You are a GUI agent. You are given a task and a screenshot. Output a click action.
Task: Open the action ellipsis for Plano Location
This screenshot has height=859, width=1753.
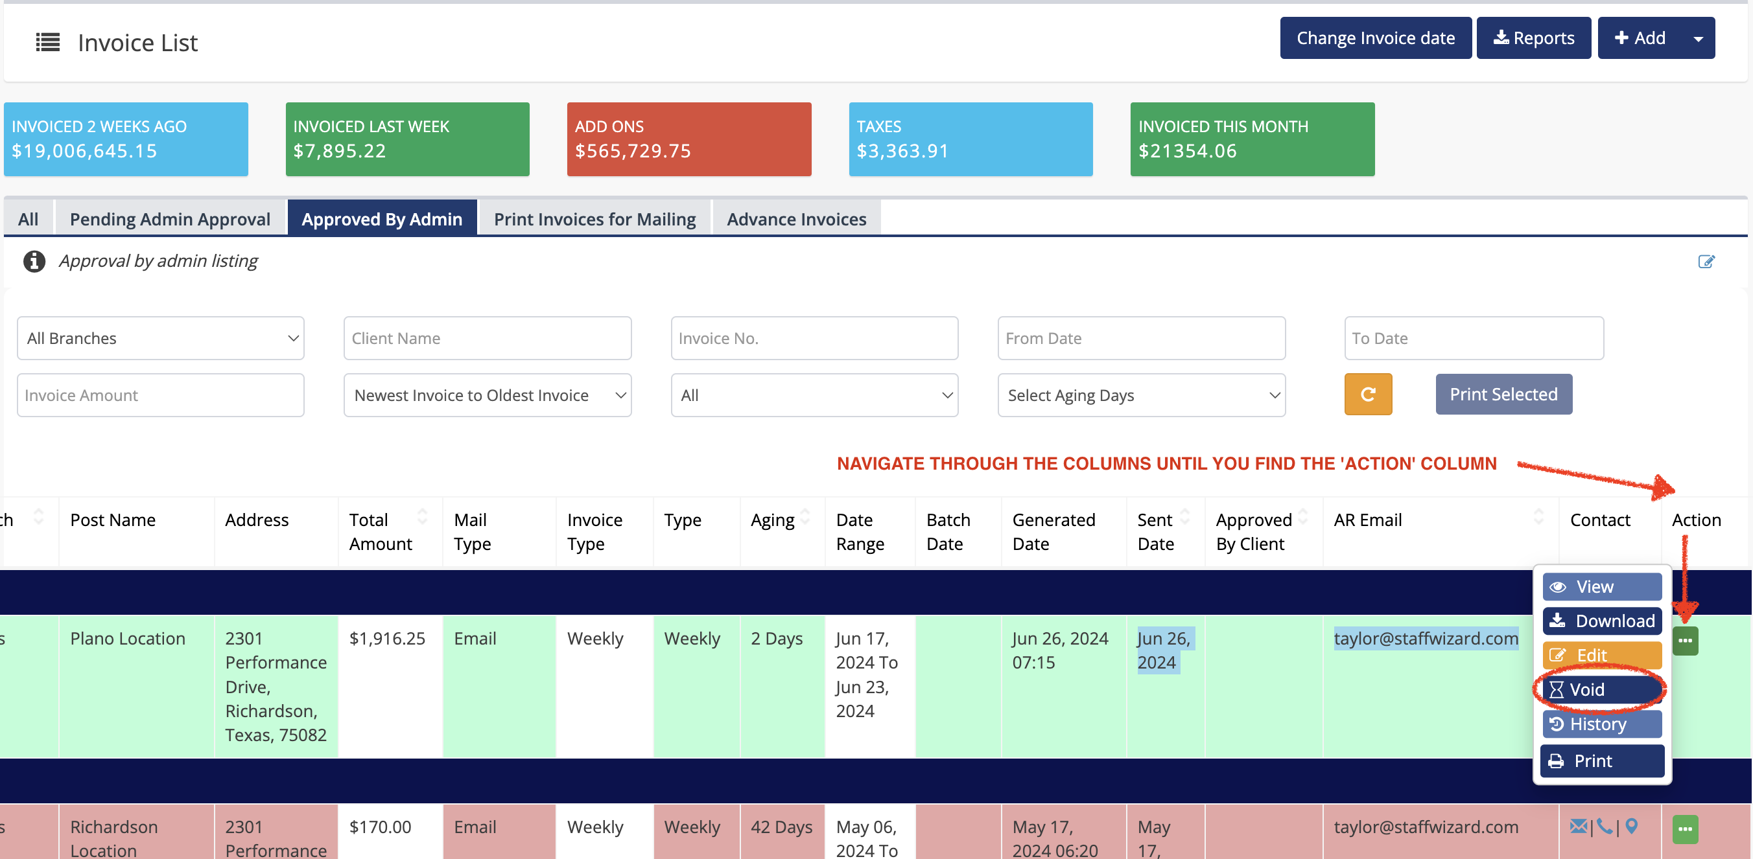click(1684, 640)
